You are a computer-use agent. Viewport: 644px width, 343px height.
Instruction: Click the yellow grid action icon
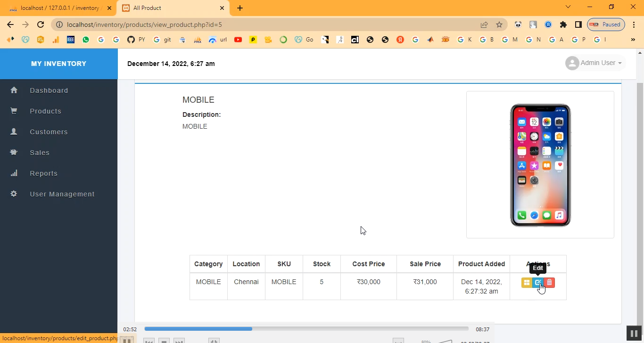coord(527,282)
